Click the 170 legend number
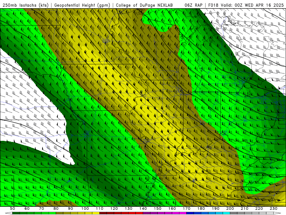 pyautogui.click(x=186, y=209)
